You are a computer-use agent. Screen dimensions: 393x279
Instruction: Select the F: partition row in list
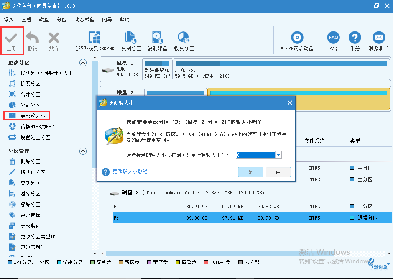pos(252,218)
